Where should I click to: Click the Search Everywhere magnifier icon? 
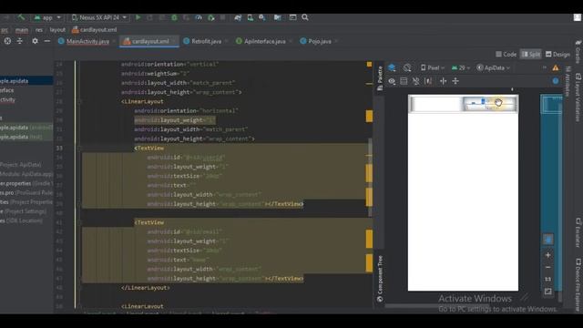point(305,17)
